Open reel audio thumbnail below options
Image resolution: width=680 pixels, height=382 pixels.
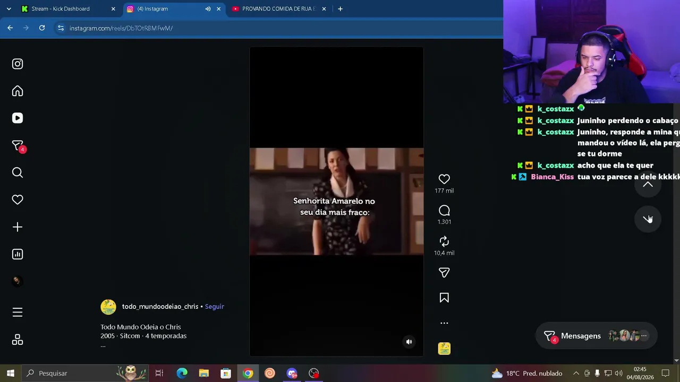[444, 349]
